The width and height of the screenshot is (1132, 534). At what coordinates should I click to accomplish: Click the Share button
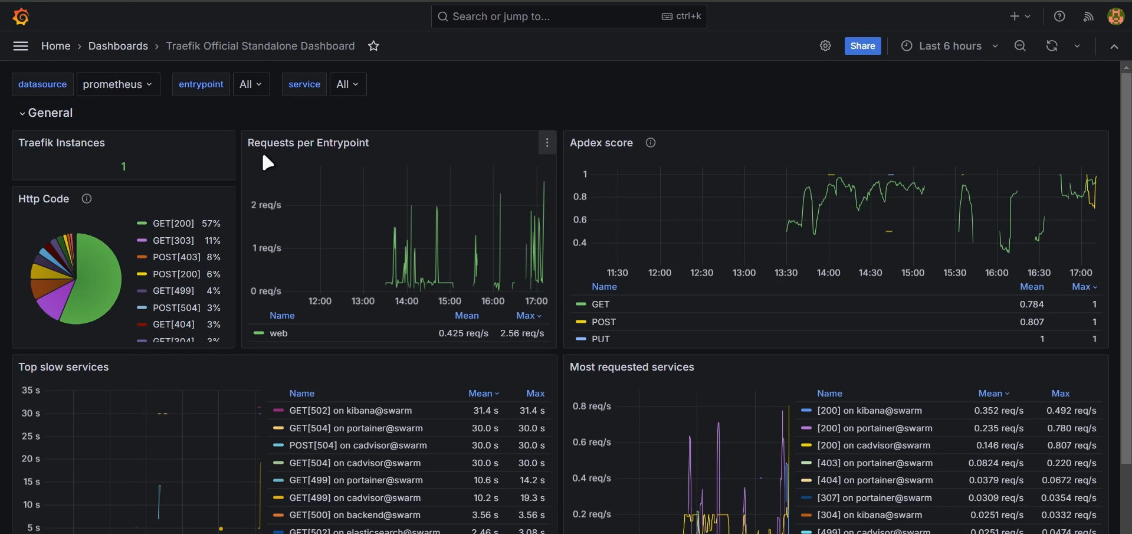pos(862,46)
